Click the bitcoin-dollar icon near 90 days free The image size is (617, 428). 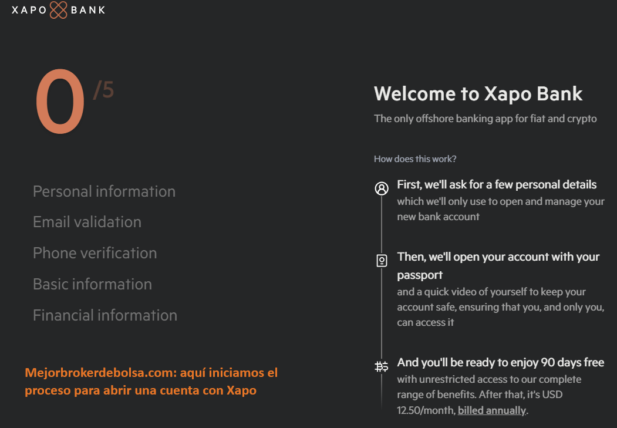tap(382, 366)
